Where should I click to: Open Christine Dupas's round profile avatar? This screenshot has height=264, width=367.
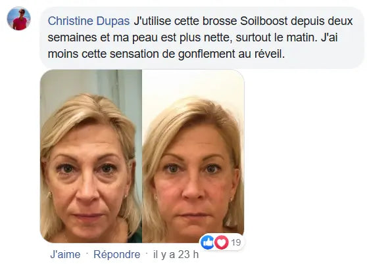(18, 18)
